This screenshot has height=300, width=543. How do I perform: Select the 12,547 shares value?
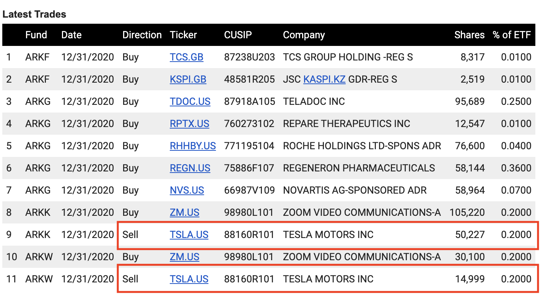470,124
